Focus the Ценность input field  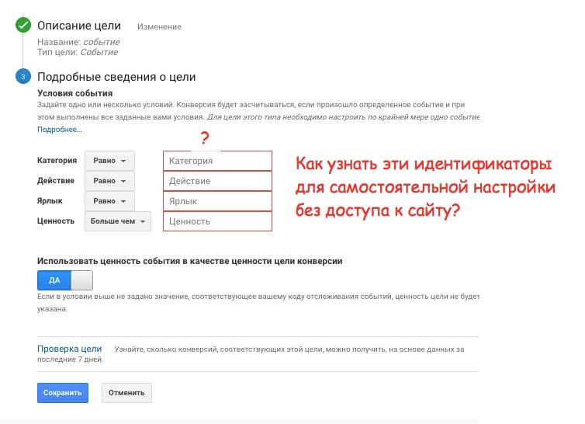[x=217, y=221]
